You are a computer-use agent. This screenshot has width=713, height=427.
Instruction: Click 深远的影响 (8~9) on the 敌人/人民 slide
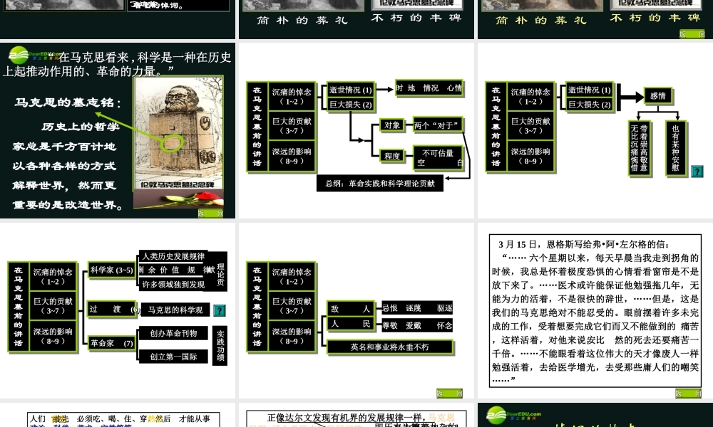click(x=292, y=336)
